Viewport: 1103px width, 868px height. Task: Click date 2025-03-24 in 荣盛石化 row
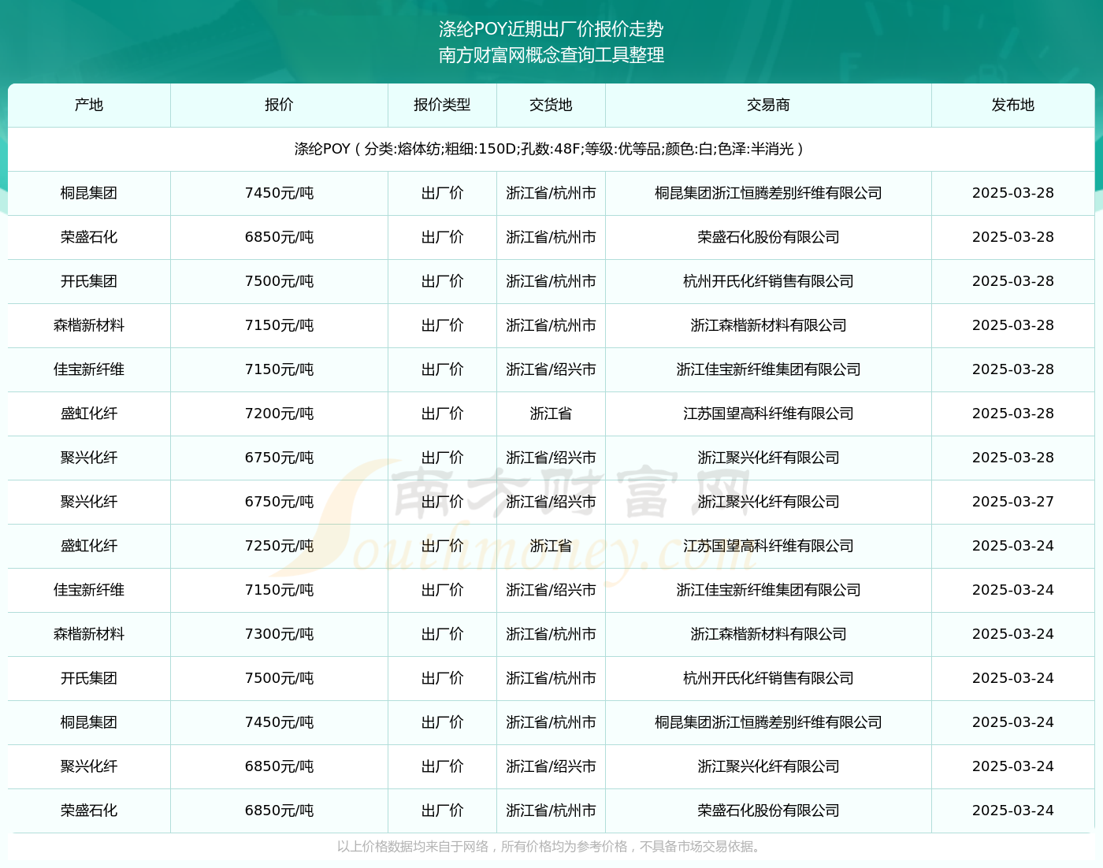click(1012, 811)
